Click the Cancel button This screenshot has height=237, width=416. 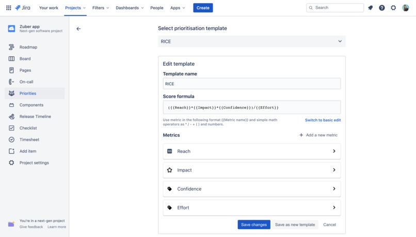329,225
